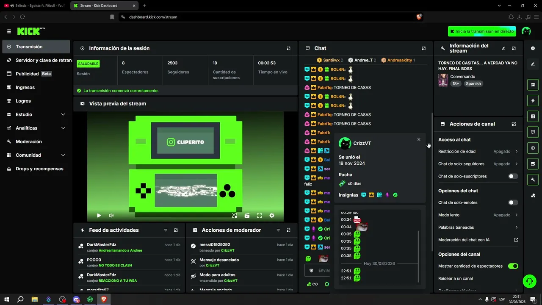Expand the Estudio sidebar section
This screenshot has width=542, height=305.
[x=36, y=114]
